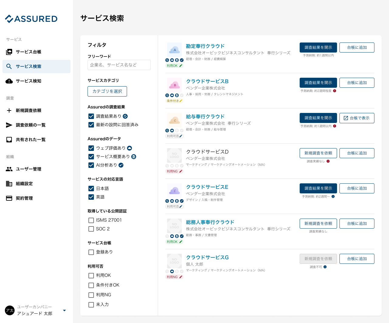Check 条件付きOK filter checkbox
The image size is (389, 323).
click(x=91, y=285)
